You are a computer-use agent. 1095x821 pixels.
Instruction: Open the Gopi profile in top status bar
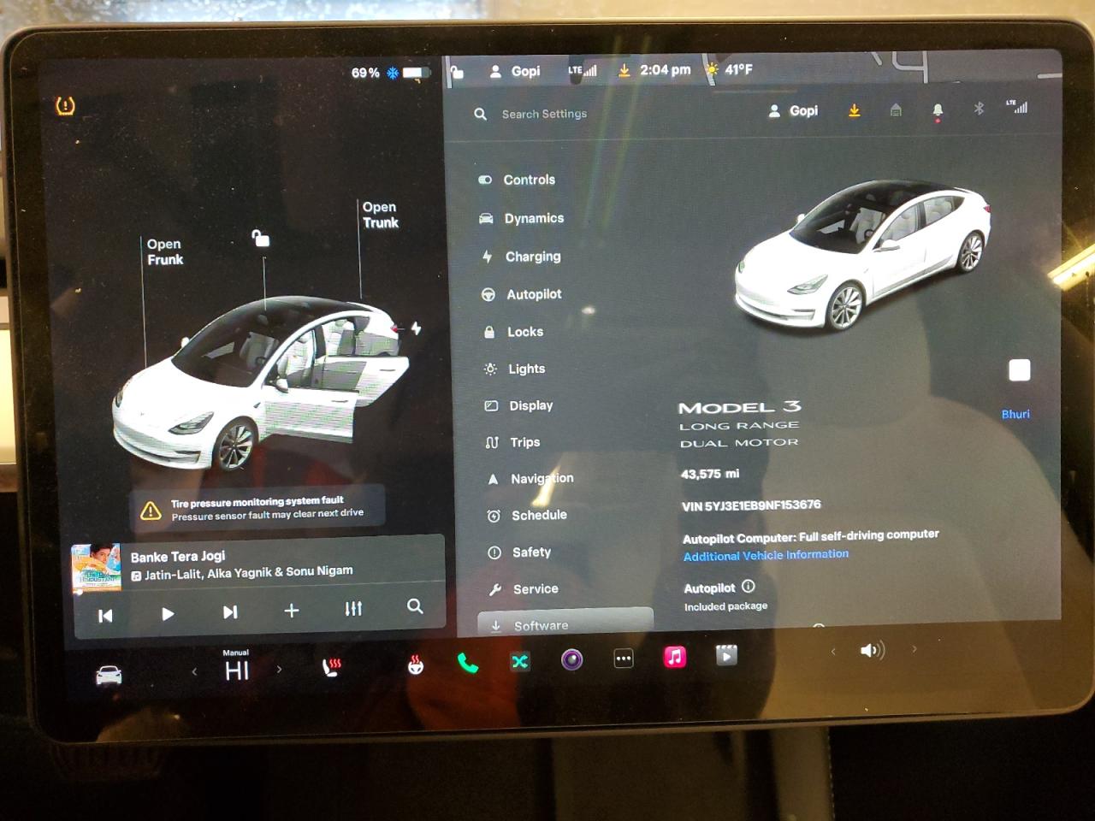(514, 71)
